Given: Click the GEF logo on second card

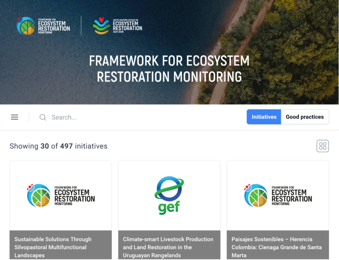Looking at the screenshot, I should click(169, 195).
